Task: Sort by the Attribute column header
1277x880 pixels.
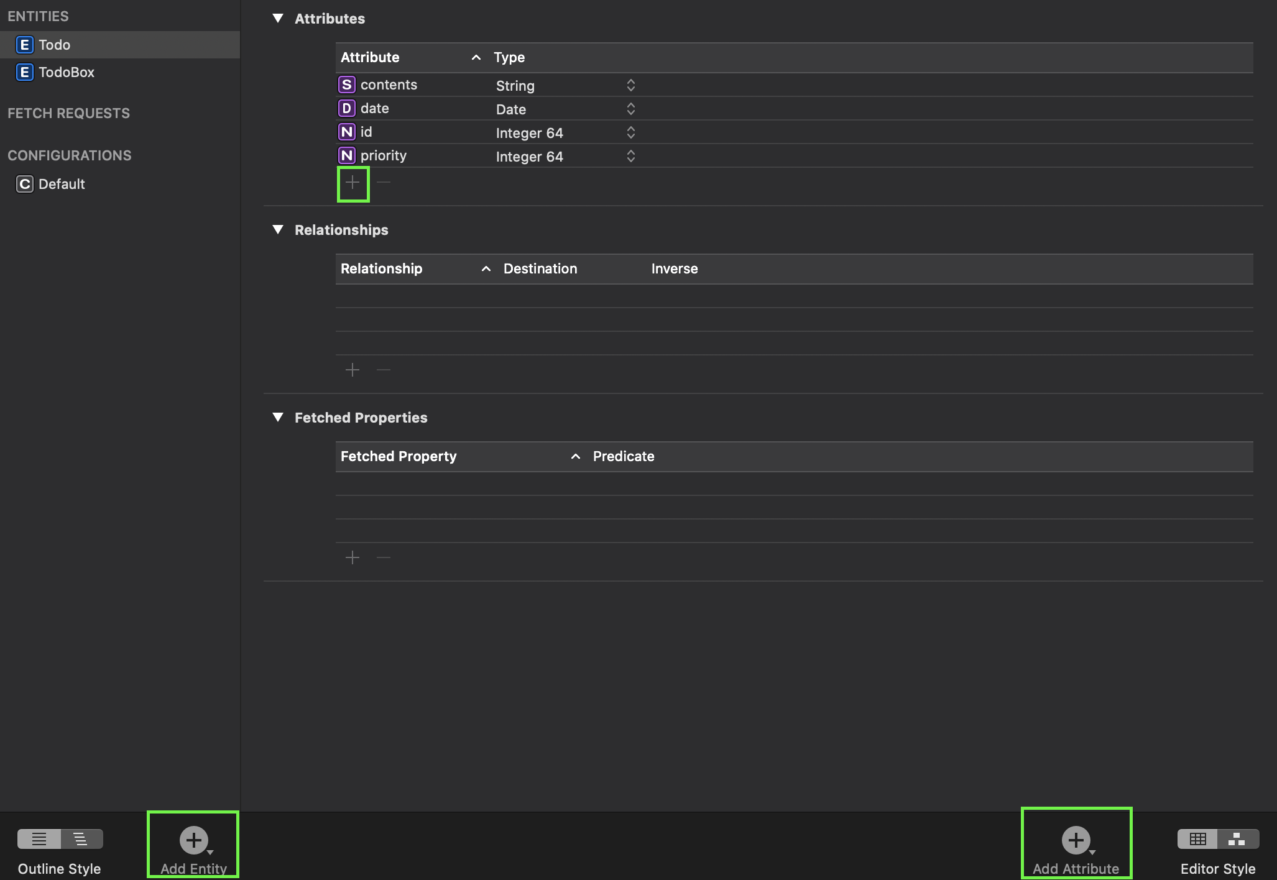Action: (370, 57)
